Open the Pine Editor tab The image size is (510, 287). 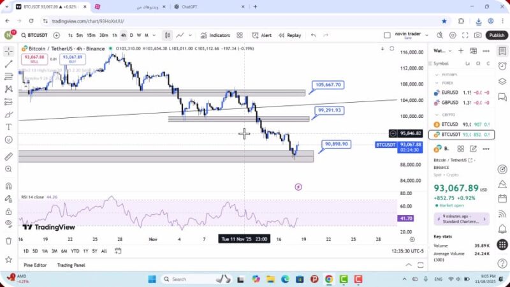36,265
